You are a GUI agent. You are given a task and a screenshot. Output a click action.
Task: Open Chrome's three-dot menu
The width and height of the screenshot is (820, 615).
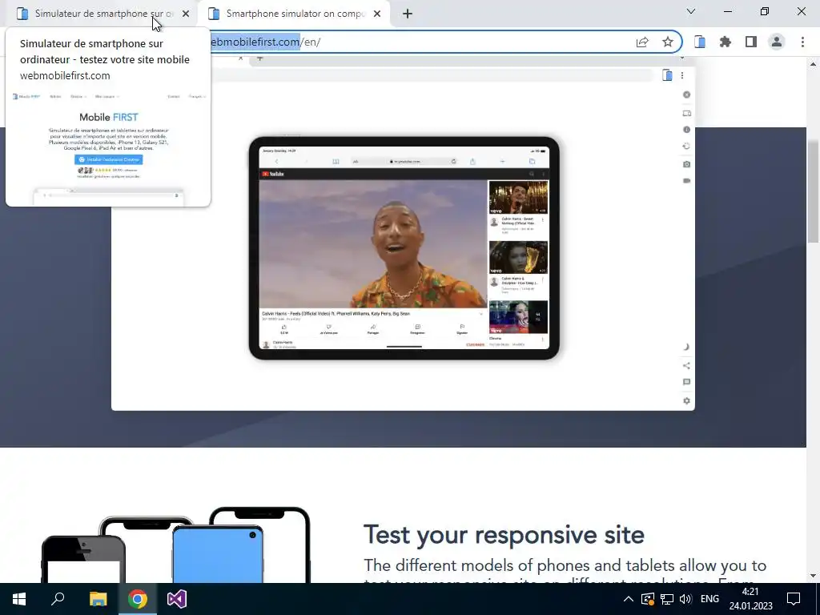coord(802,42)
